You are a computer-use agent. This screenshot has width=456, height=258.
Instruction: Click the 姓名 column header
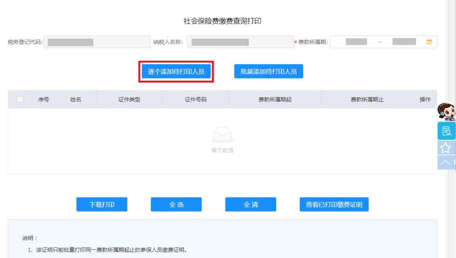[x=76, y=99]
